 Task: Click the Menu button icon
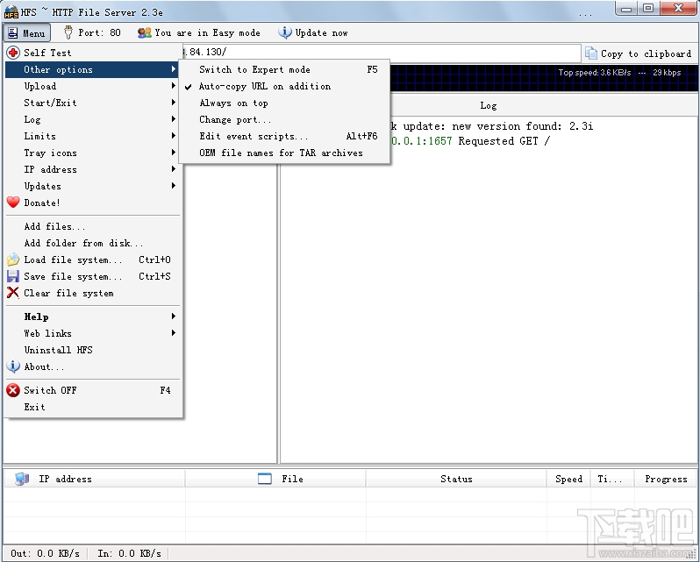coord(13,33)
